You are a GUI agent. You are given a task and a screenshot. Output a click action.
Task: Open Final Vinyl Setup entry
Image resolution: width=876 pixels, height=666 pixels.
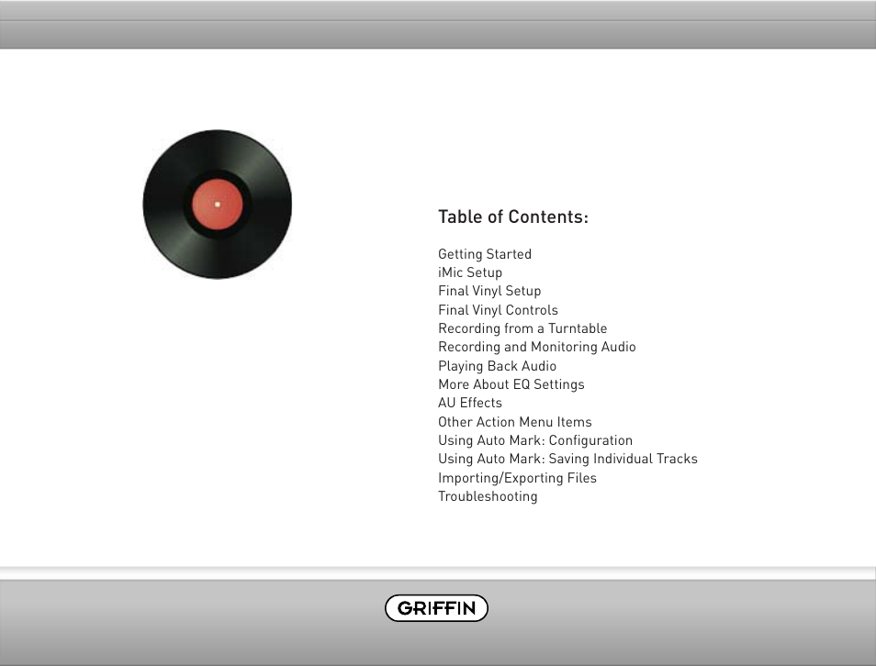tap(490, 291)
